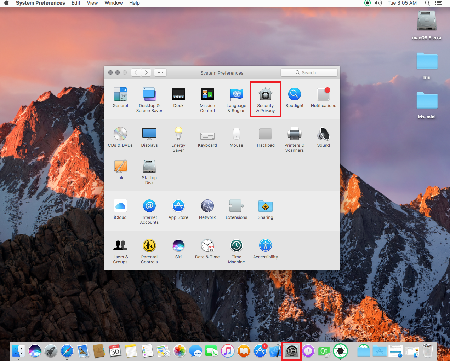450x361 pixels.
Task: Open CDs & DVDs preferences
Action: (120, 137)
